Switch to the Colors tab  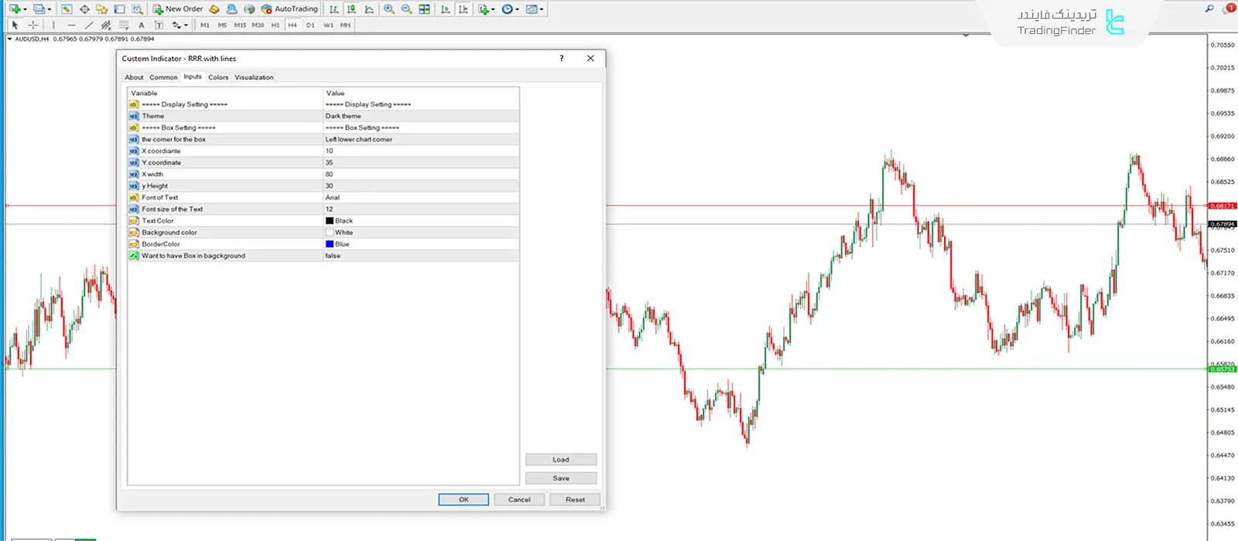point(218,77)
